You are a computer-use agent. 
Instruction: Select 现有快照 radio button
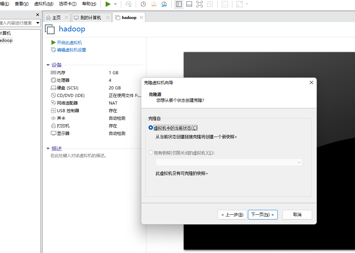coord(151,153)
